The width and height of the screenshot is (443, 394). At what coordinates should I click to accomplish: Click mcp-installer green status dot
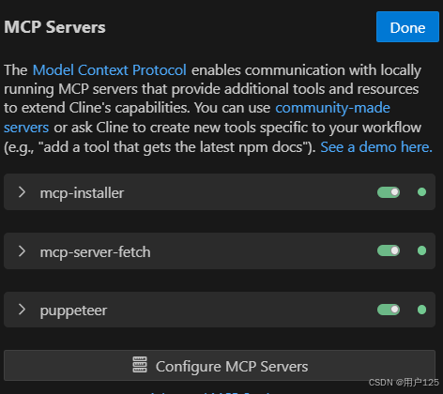coord(421,192)
